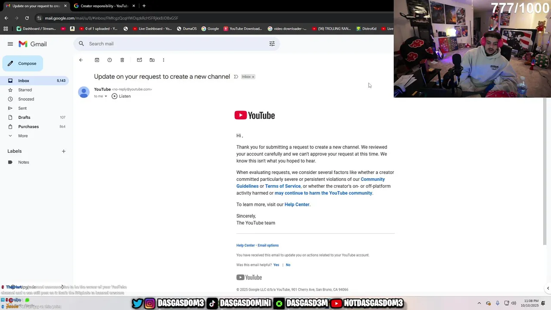551x310 pixels.
Task: Mark this email as unread
Action: [139, 60]
